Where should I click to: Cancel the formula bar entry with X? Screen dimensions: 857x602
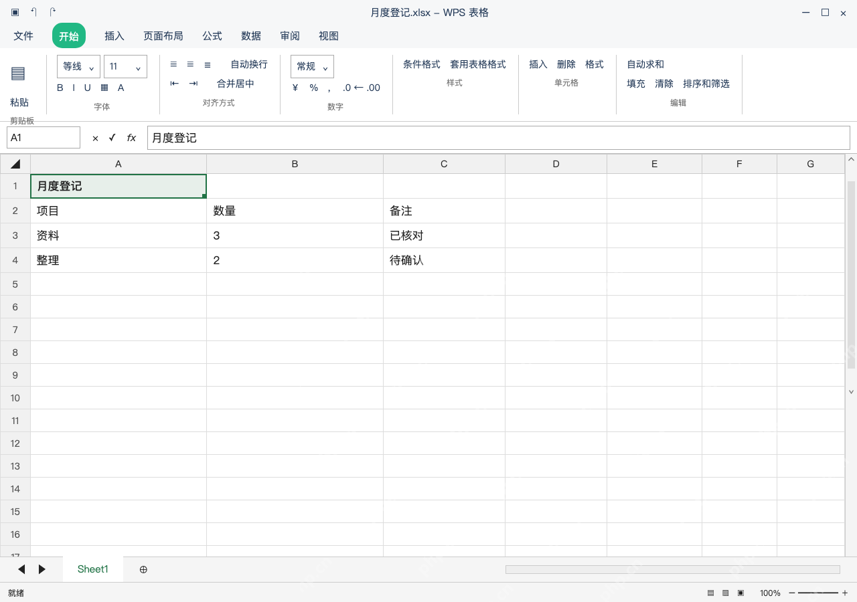click(95, 138)
